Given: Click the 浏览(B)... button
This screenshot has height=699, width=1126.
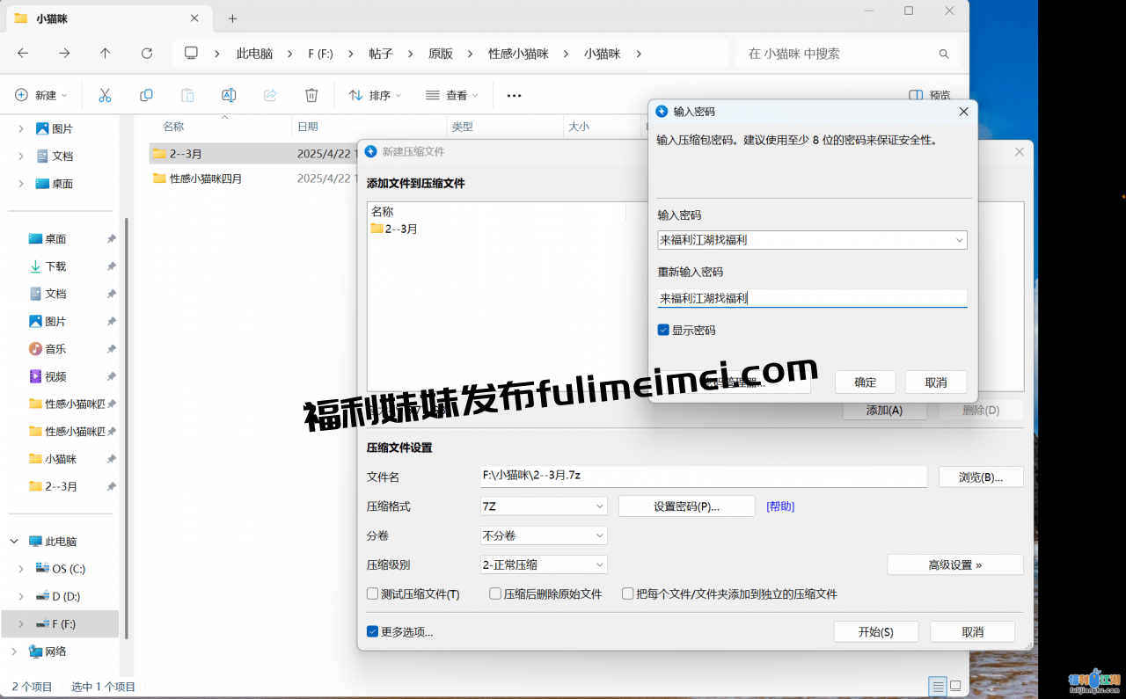Looking at the screenshot, I should pyautogui.click(x=982, y=477).
